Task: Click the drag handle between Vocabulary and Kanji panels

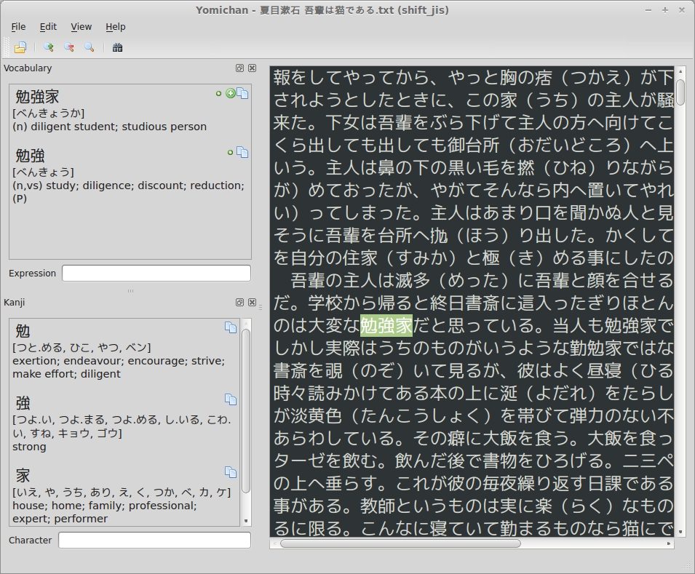Action: [130, 291]
